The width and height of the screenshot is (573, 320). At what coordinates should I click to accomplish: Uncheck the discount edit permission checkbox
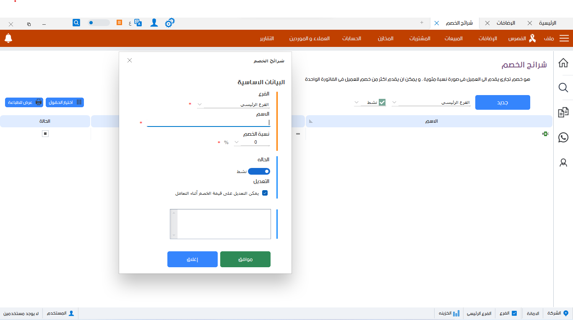[264, 193]
